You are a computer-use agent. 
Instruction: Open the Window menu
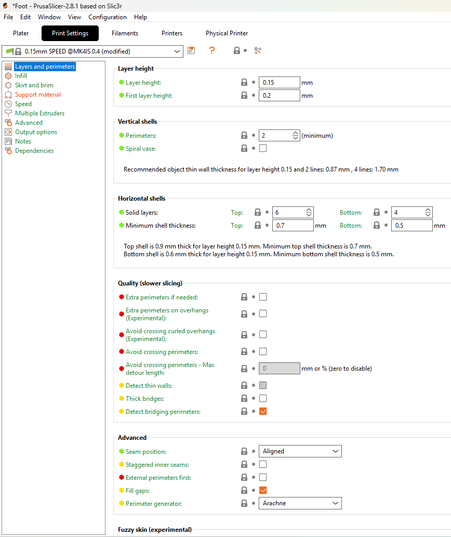(49, 17)
